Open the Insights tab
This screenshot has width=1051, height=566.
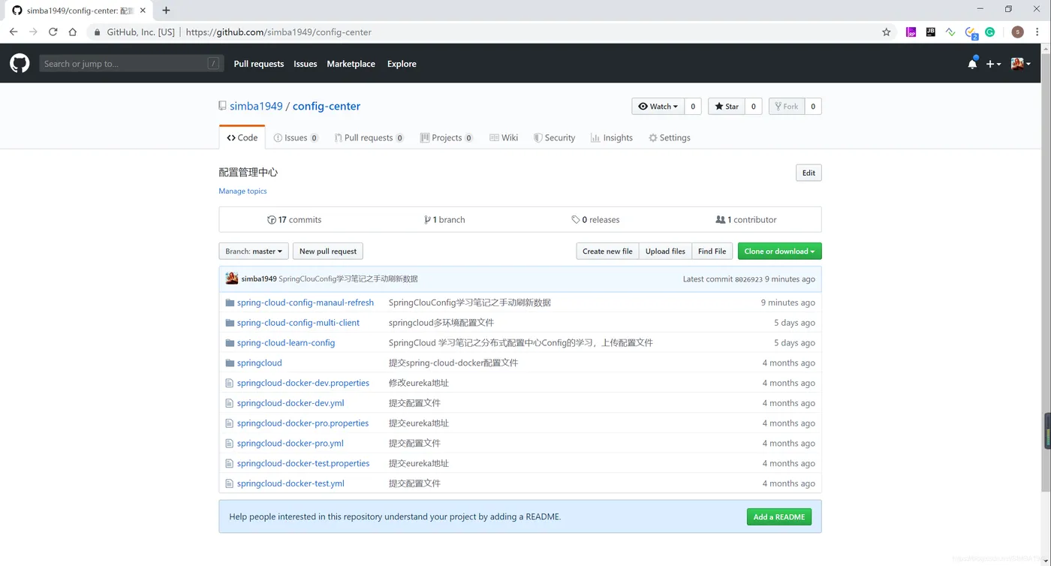click(x=612, y=137)
